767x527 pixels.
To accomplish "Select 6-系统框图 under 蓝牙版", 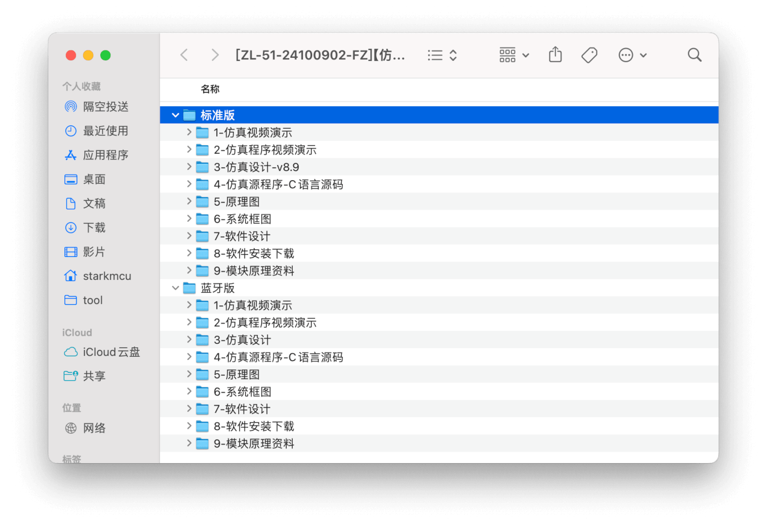I will tap(439, 391).
